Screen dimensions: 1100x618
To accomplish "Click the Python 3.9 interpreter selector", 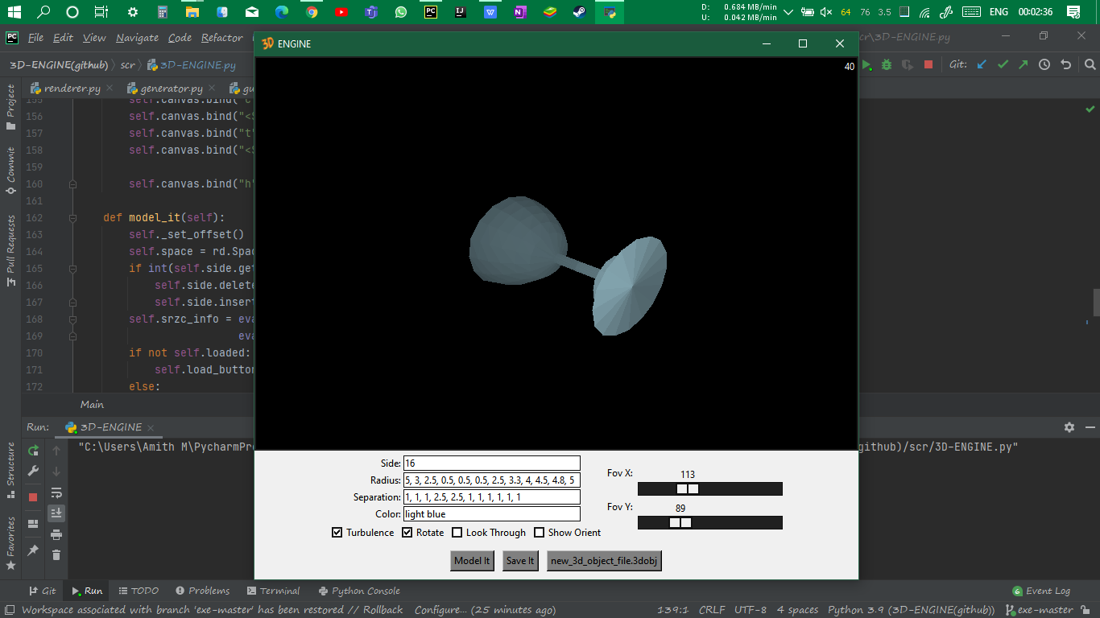I will (911, 610).
